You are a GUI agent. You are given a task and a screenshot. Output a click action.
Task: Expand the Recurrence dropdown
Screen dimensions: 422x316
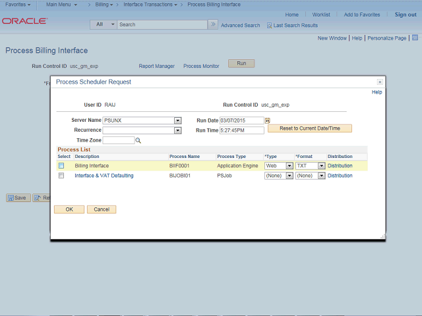coord(177,130)
